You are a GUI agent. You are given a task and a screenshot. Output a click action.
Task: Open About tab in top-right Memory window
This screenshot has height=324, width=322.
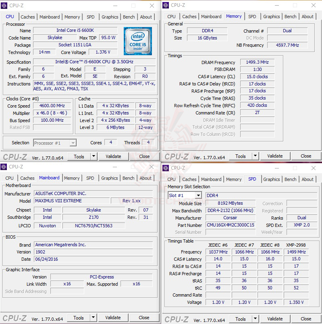click(307, 17)
